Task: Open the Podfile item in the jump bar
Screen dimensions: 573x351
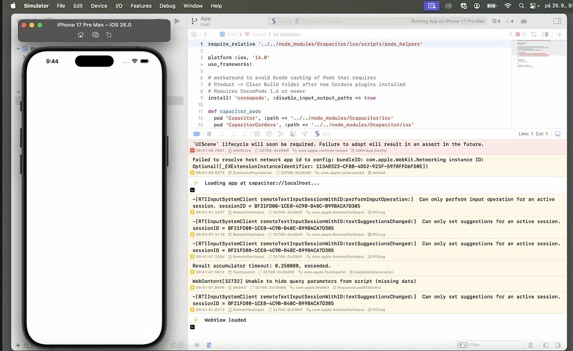Action: (x=259, y=34)
